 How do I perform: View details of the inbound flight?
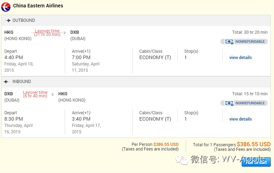tap(241, 119)
